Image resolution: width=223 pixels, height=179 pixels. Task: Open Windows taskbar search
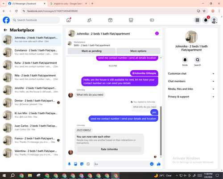[x=12, y=175]
